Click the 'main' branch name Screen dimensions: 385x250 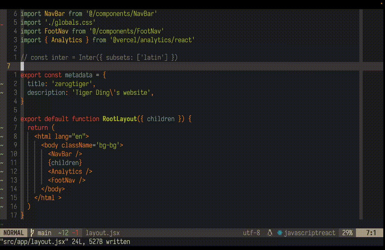pos(44,232)
